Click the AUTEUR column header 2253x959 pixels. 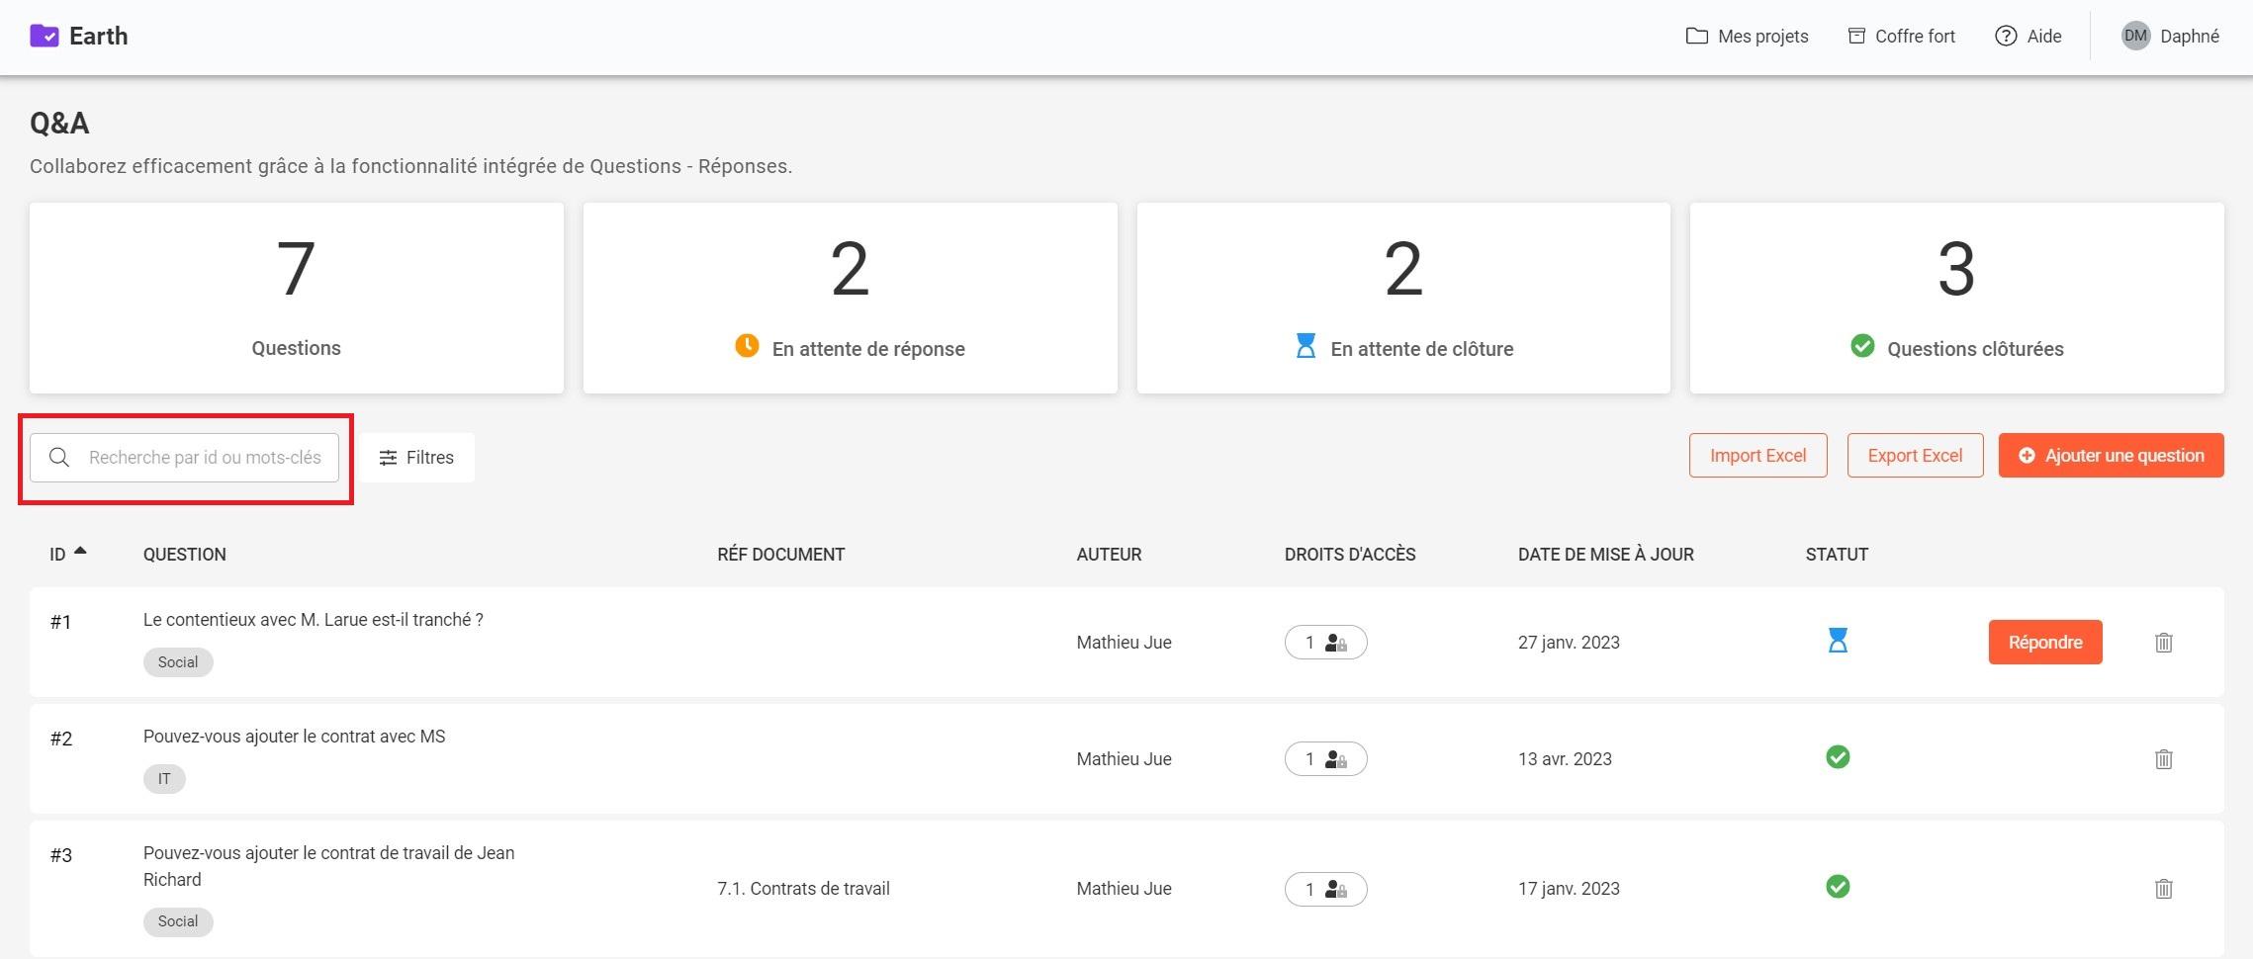coord(1109,555)
